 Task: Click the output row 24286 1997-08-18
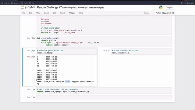point(47,79)
